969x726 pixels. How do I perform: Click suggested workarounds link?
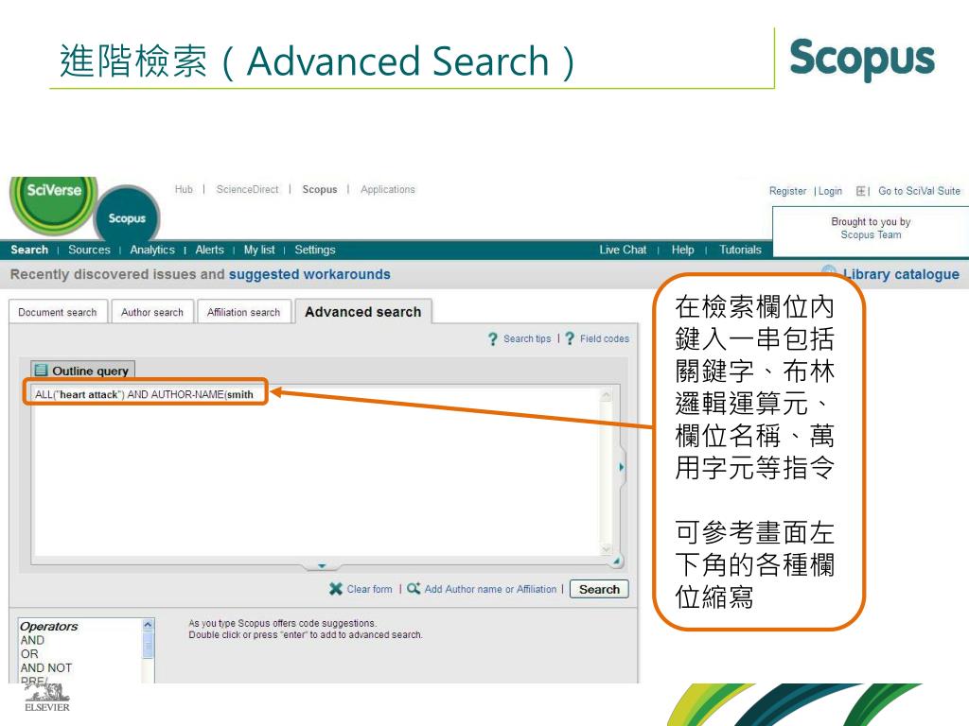309,274
